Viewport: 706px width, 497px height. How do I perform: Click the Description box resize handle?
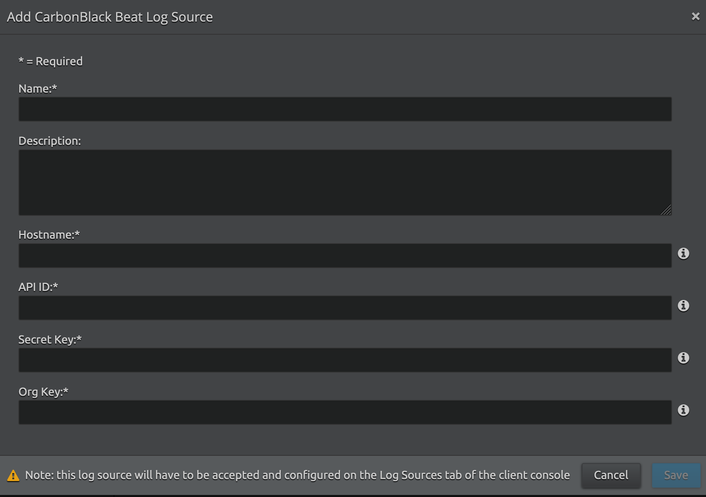tap(666, 211)
